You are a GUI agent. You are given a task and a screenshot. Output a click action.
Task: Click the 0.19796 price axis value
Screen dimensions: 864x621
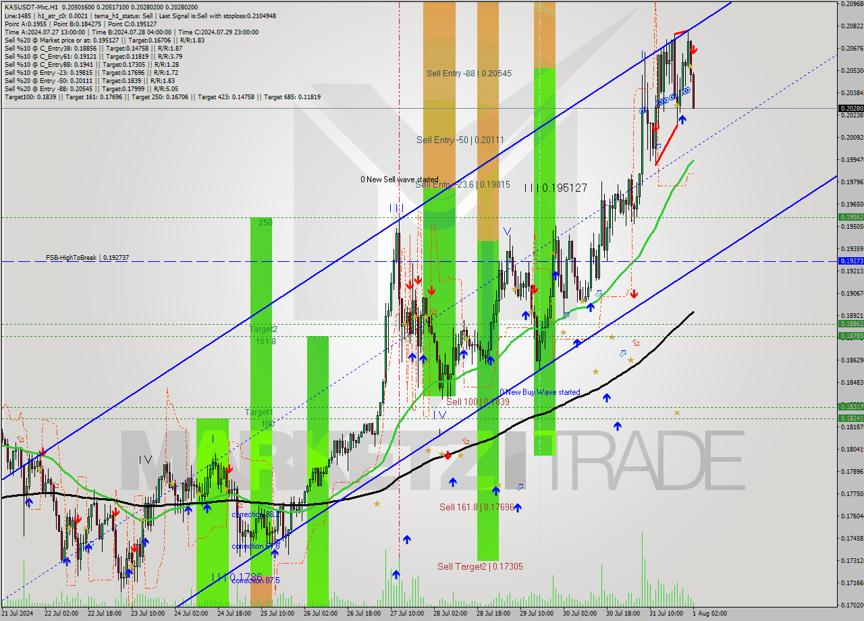852,182
